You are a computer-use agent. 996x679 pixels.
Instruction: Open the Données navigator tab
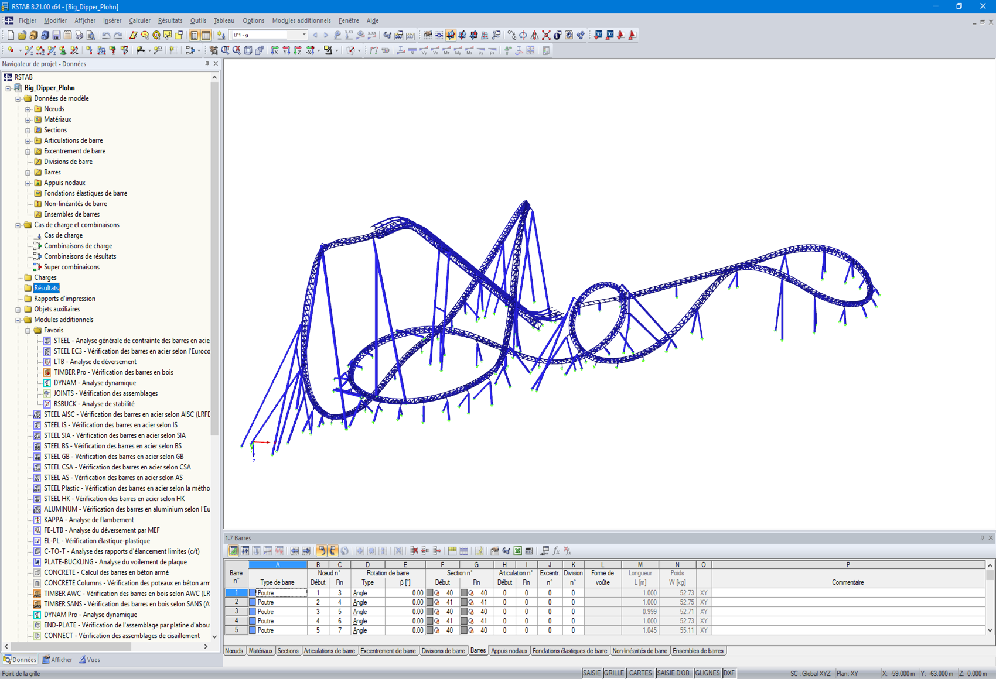pos(20,660)
